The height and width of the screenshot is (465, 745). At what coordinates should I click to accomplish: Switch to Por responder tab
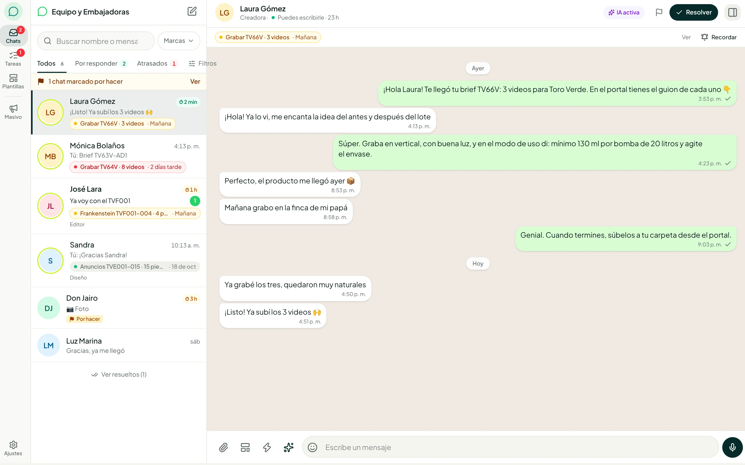point(101,63)
